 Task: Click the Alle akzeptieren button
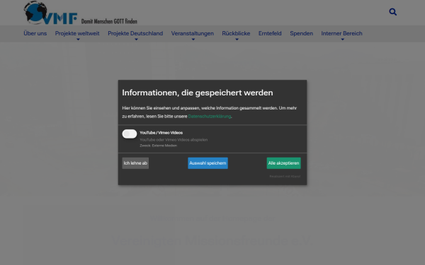(283, 163)
